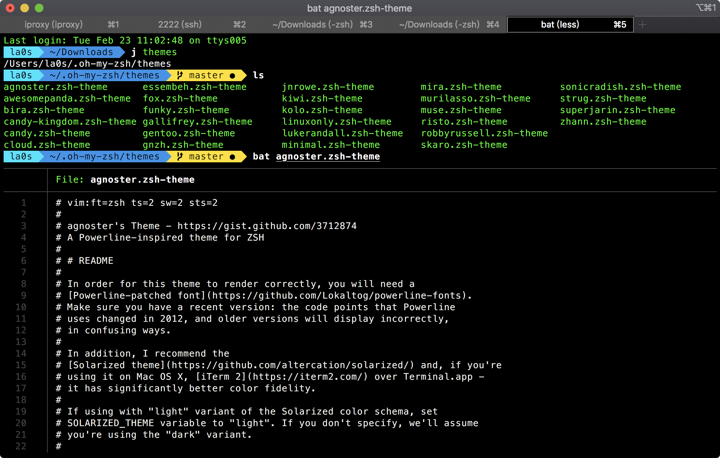Screen dimensions: 720x458
Task: Open the 2222 (ssh) tab
Action: click(180, 25)
